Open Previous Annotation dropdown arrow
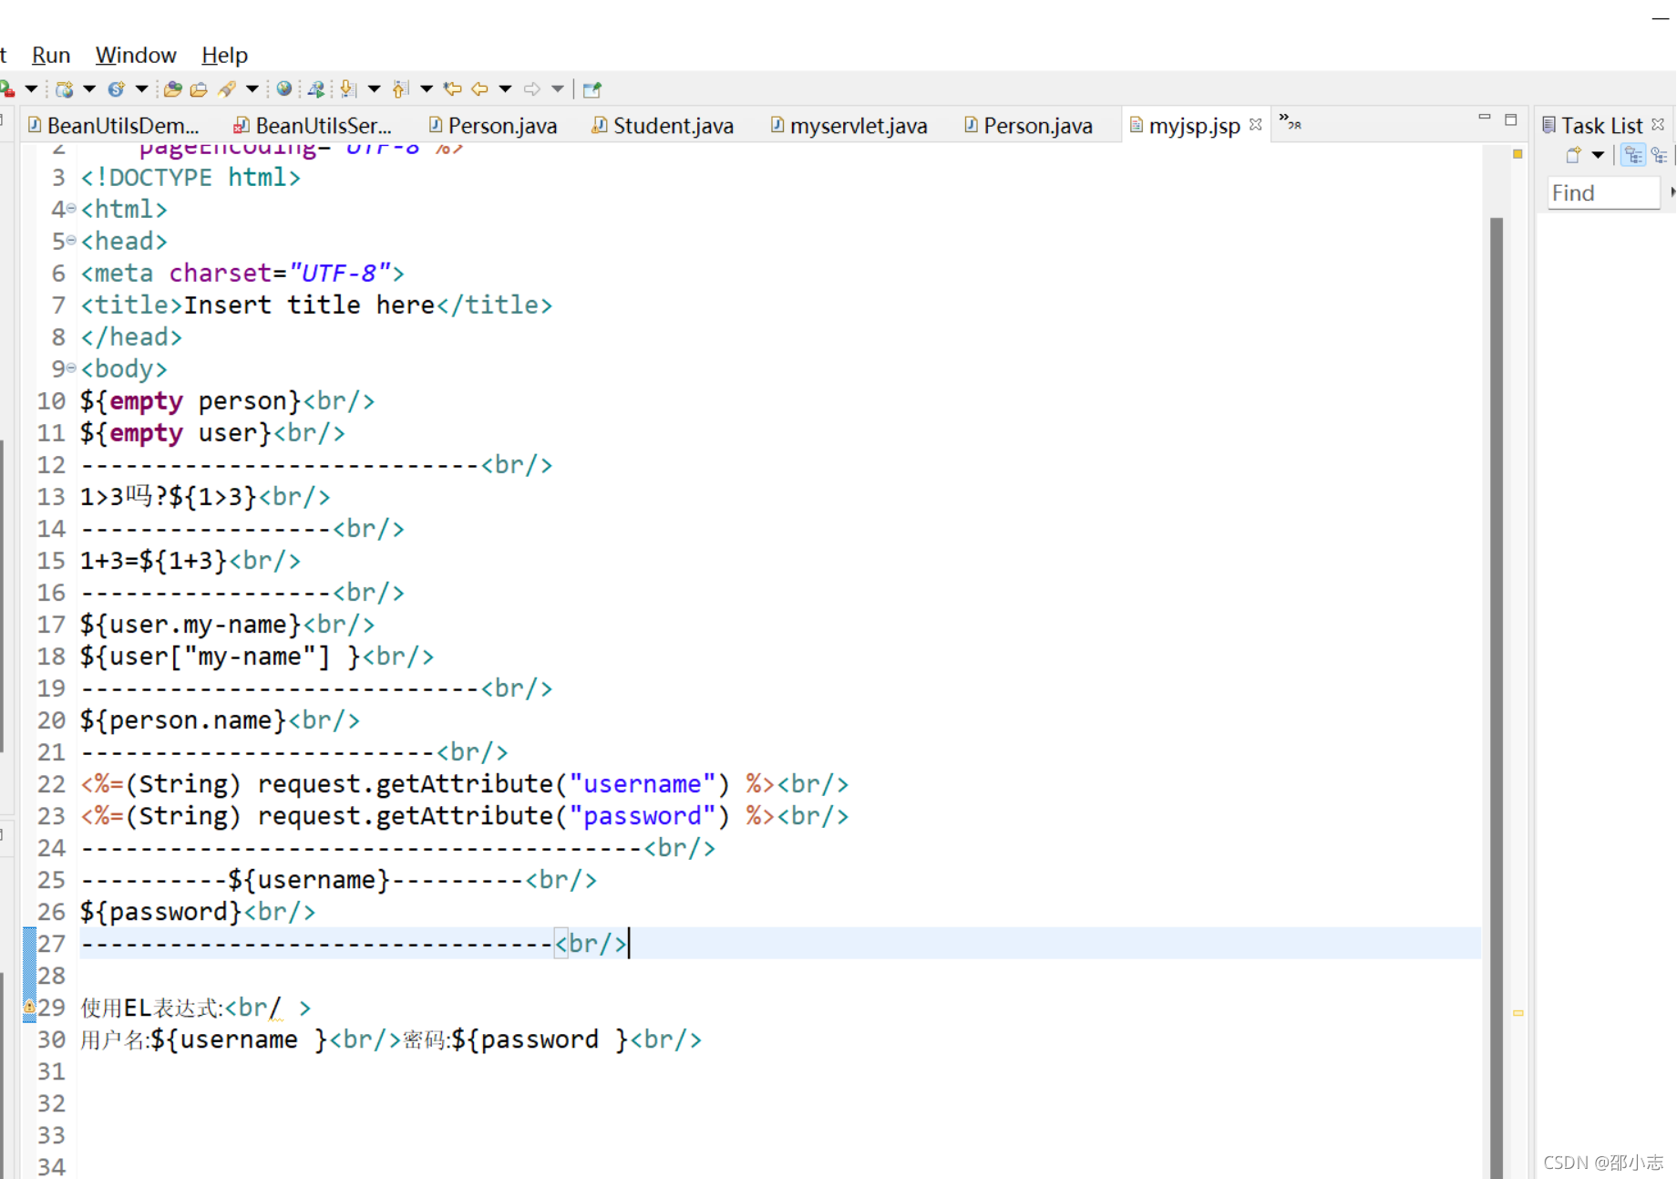The image size is (1677, 1179). coord(426,89)
